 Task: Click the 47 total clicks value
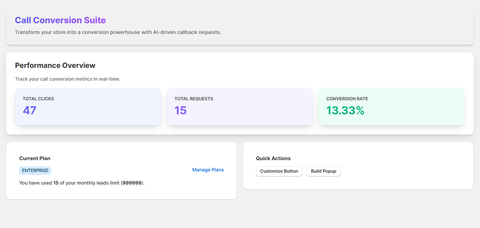29,110
